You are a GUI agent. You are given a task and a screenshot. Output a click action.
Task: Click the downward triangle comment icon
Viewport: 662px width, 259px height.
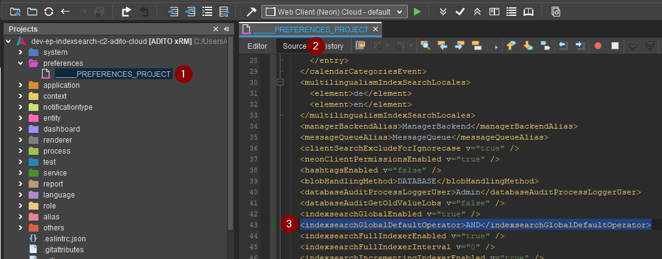633,46
